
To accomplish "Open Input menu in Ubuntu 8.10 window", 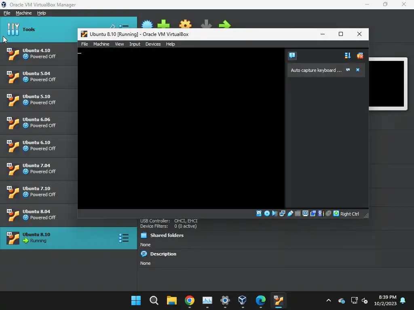I will [135, 44].
